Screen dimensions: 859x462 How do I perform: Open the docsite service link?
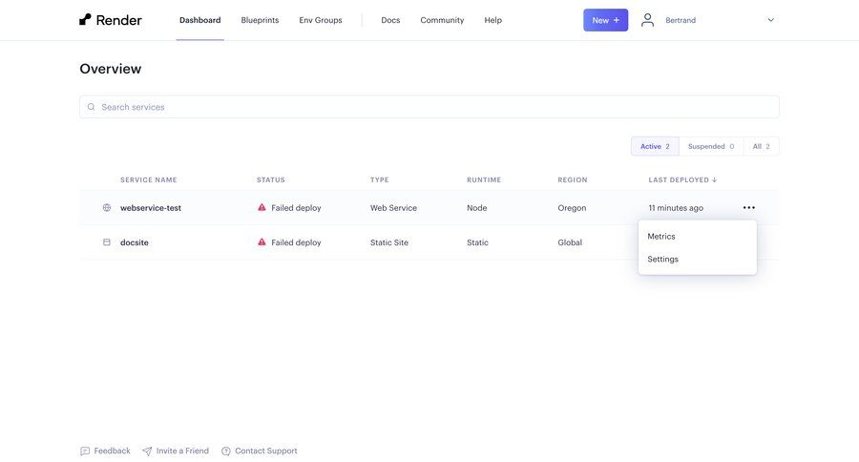point(135,242)
